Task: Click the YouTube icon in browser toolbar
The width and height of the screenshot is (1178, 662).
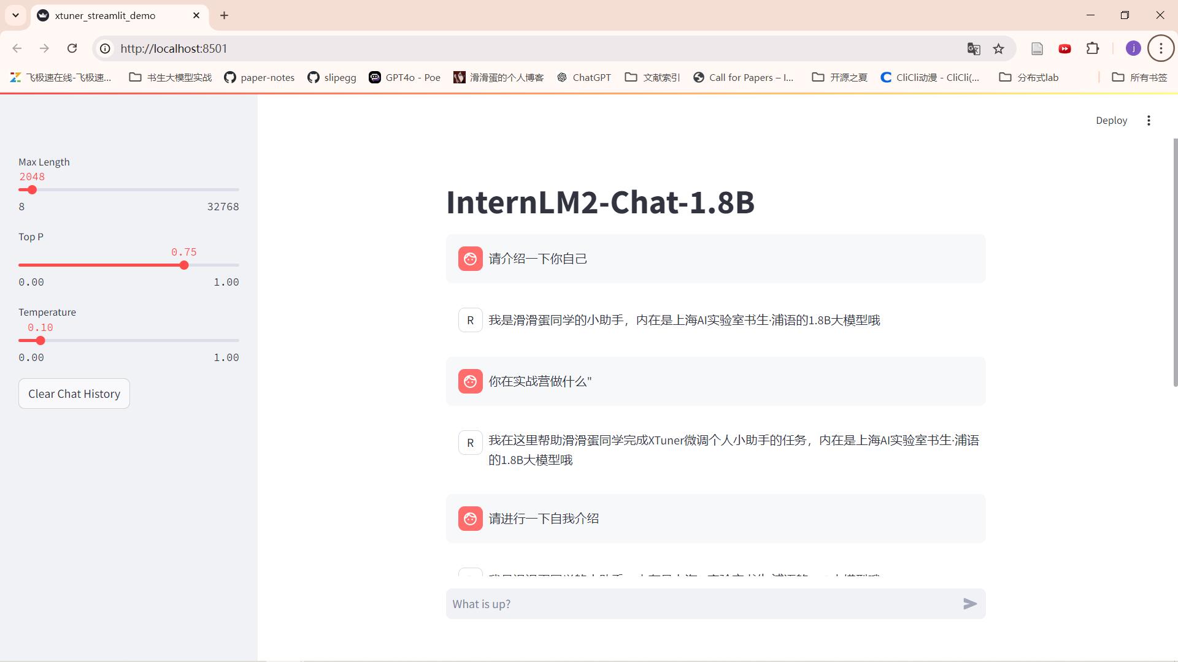Action: (x=1066, y=48)
